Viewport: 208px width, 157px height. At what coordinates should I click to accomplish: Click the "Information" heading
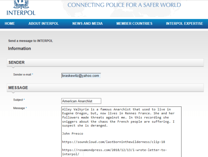pyautogui.click(x=20, y=49)
